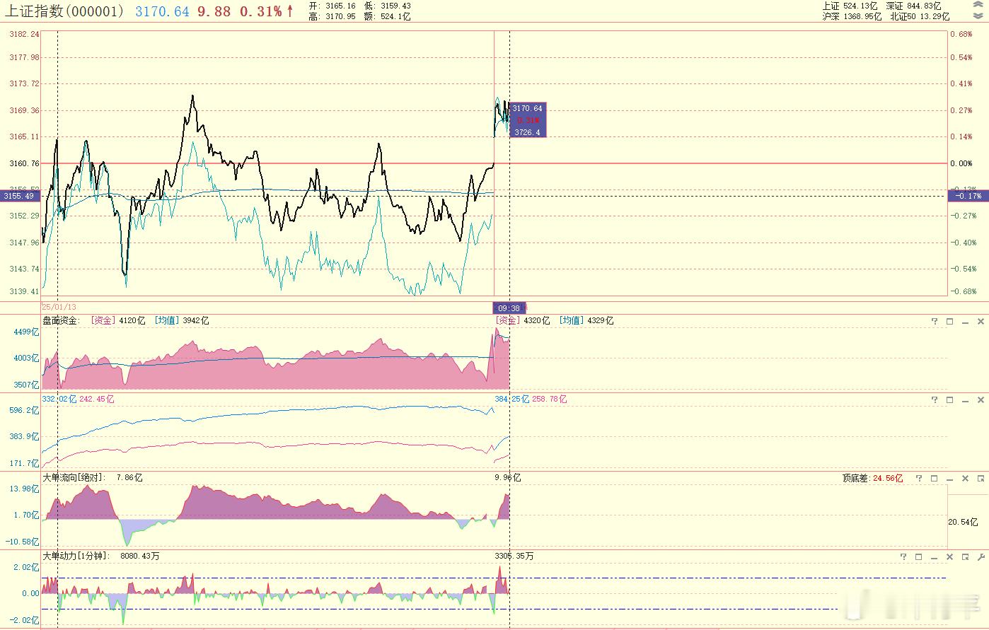The image size is (989, 630).
Task: Click the 顶底差 24.56亿 label
Action: pos(872,479)
